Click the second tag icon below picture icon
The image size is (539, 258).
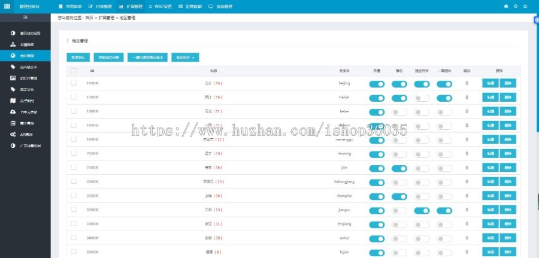(x=13, y=89)
